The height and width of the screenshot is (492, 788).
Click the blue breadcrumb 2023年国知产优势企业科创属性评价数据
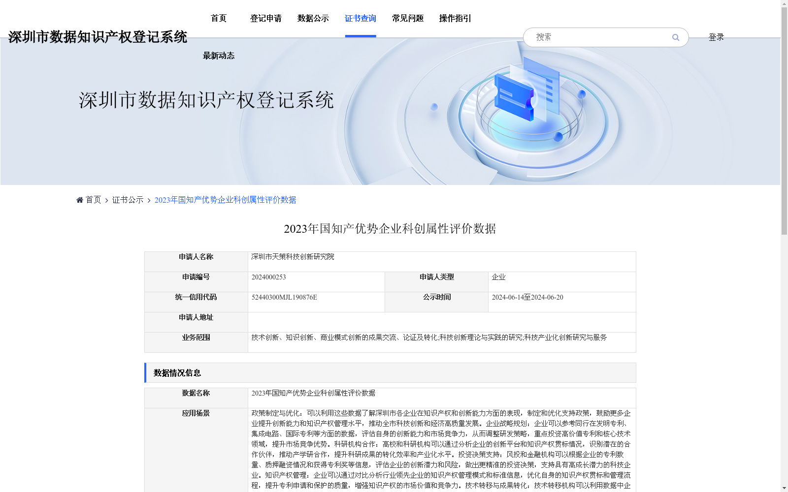[226, 200]
